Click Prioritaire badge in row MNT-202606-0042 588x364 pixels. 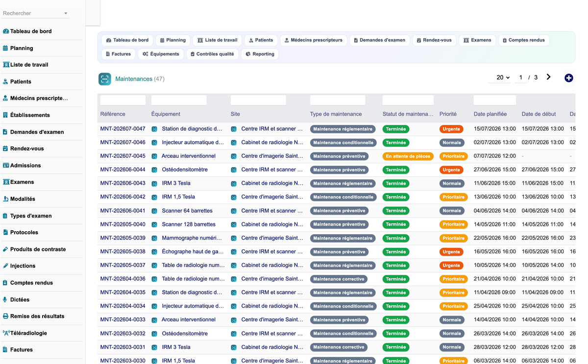(454, 197)
